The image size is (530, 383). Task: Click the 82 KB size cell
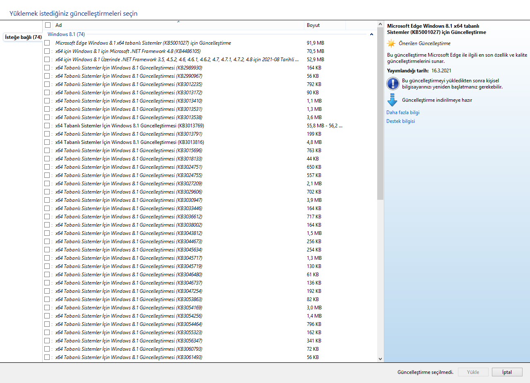point(313,299)
